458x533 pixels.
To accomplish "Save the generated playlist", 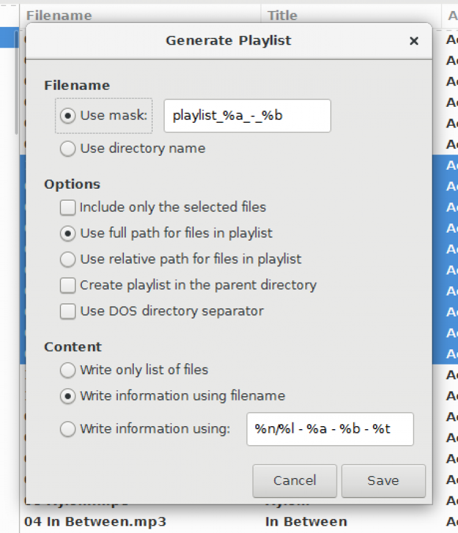I will [383, 480].
